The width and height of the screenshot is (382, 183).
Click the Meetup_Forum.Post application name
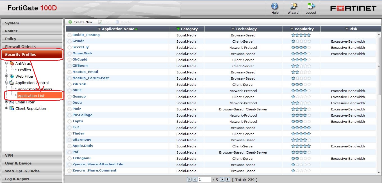(90, 78)
